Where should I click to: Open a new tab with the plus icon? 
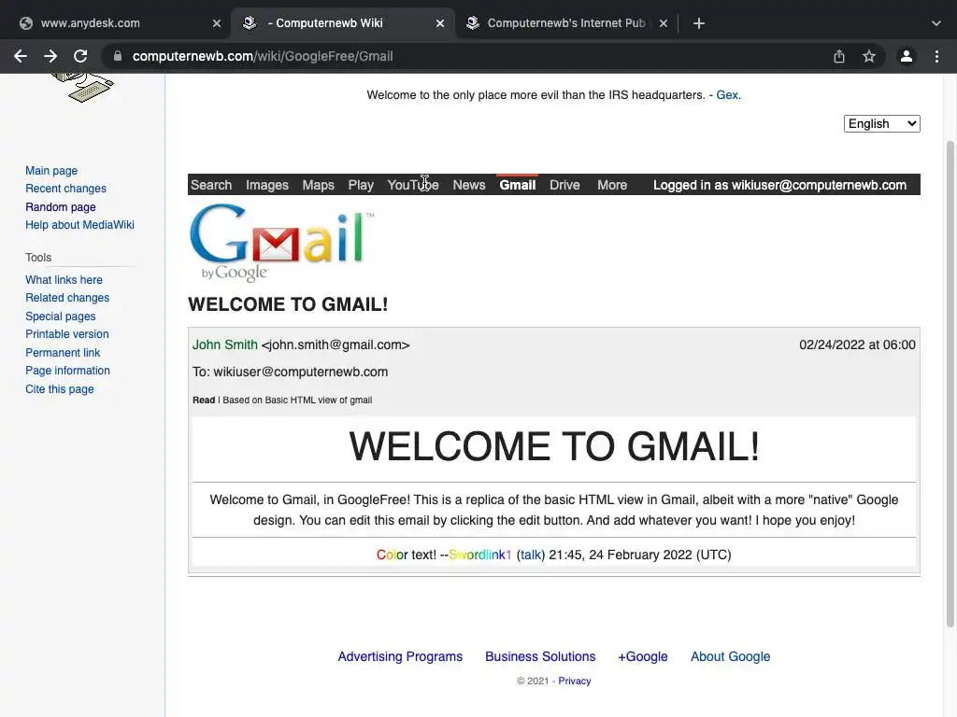click(x=699, y=23)
